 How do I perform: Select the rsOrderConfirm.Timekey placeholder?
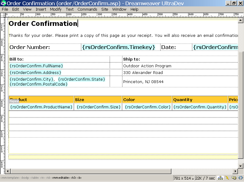coord(119,47)
